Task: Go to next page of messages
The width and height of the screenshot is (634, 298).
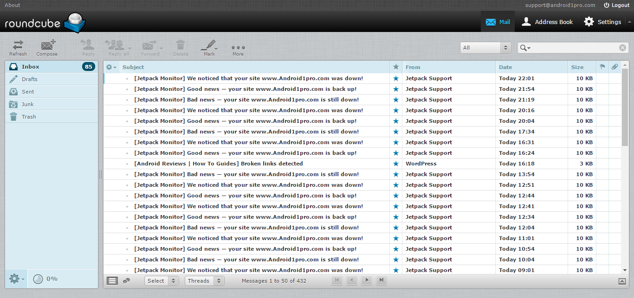Action: point(367,280)
